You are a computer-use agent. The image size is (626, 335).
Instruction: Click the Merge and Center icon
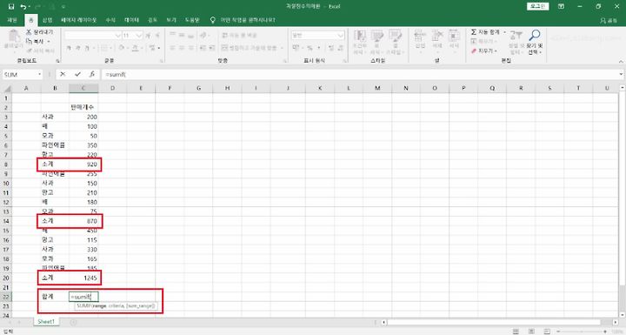coord(225,48)
